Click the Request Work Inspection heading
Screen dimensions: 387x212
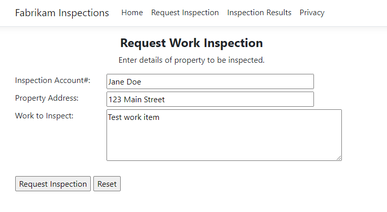tap(192, 43)
